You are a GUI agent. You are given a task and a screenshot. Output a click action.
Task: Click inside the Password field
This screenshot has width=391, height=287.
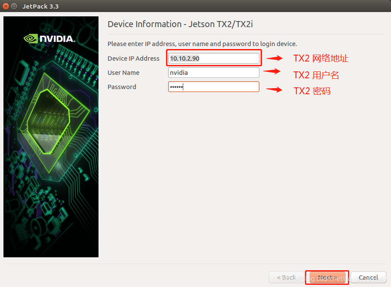click(x=214, y=87)
